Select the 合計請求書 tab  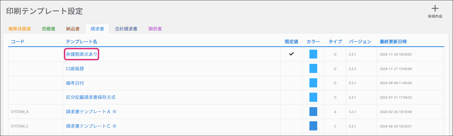point(126,29)
